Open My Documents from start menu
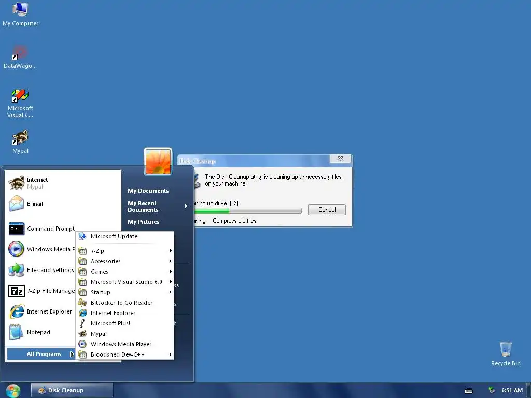The height and width of the screenshot is (398, 531). pos(148,191)
